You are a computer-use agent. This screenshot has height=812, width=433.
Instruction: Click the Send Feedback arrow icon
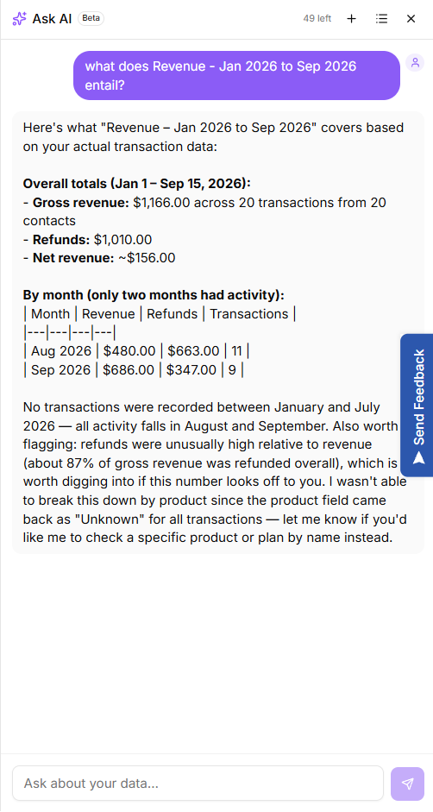[x=419, y=458]
